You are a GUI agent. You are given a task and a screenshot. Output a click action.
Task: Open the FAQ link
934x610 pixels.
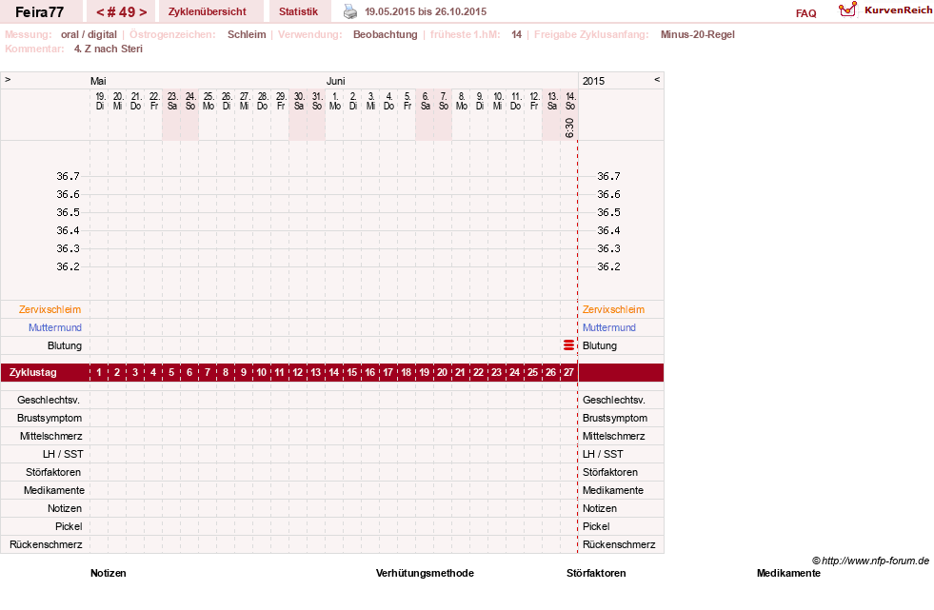(x=805, y=13)
